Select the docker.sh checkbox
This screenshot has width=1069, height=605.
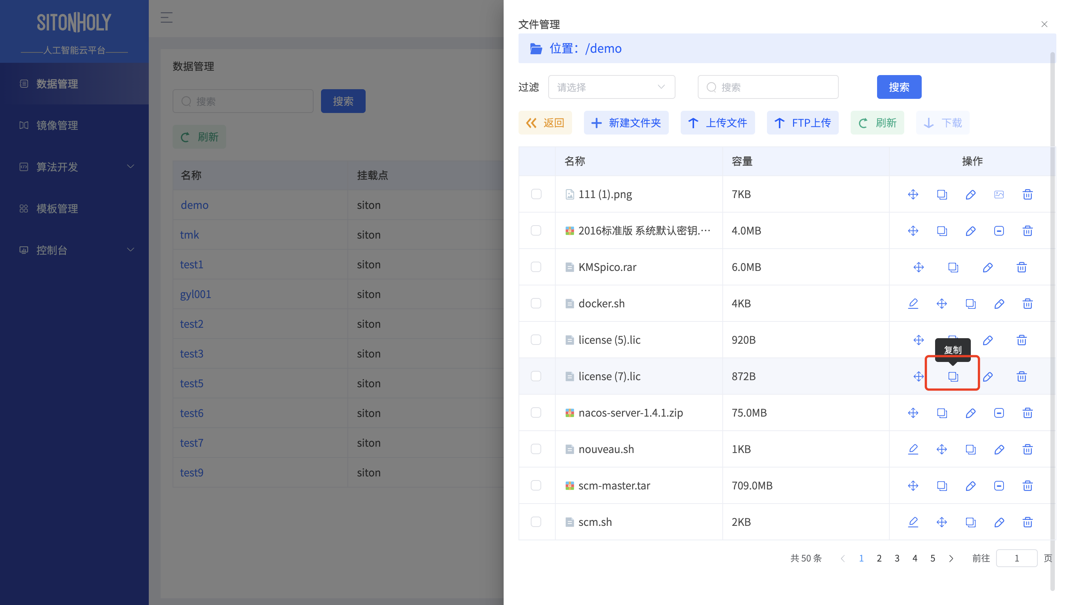[536, 303]
